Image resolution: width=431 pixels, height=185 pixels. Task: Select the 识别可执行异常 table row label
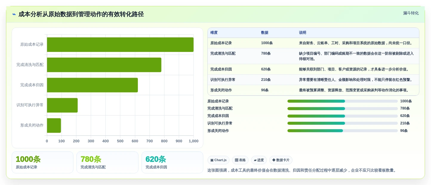coord(223,80)
